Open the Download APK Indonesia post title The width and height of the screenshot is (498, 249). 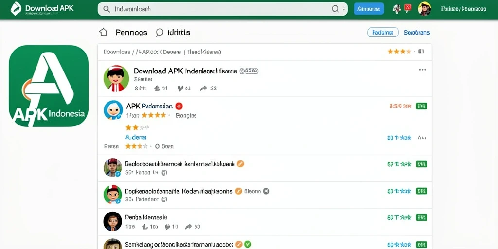tap(185, 71)
